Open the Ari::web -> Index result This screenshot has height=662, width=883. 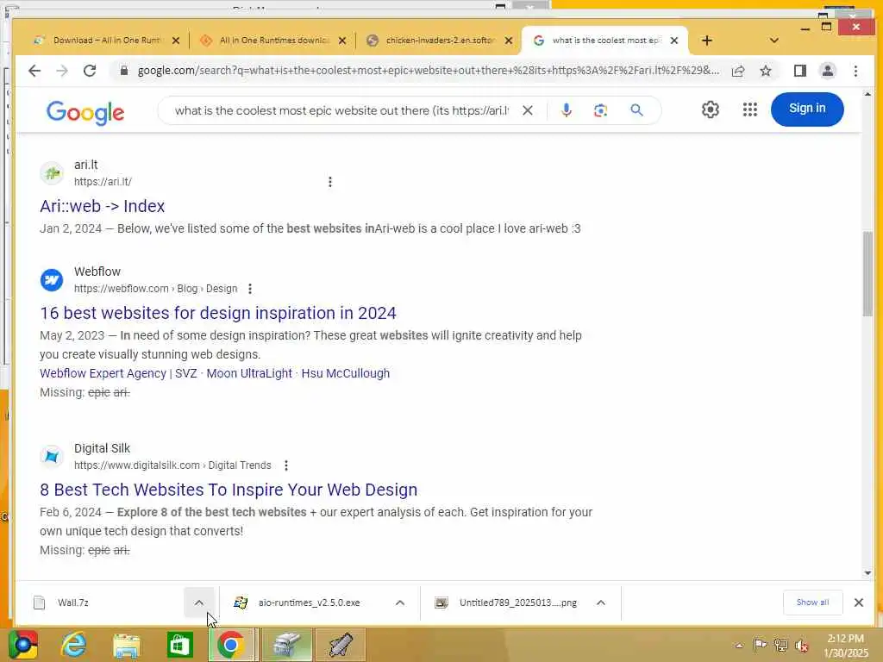(103, 206)
